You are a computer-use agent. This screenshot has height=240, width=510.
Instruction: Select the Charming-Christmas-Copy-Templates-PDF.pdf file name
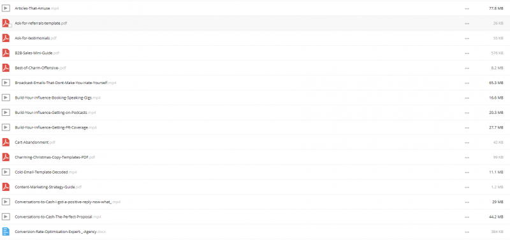tap(55, 157)
